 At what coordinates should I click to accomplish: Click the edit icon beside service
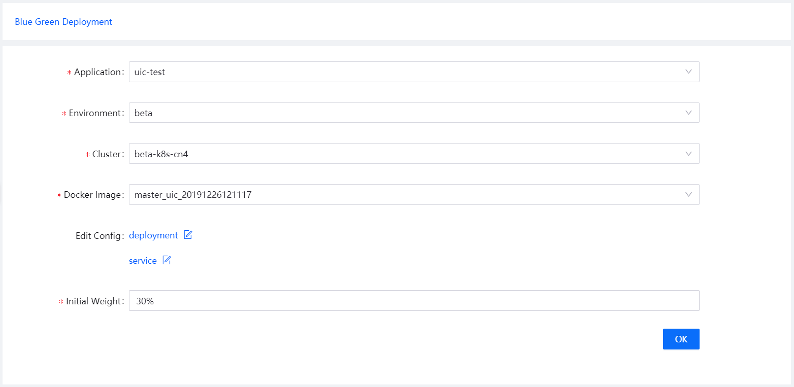coord(167,260)
